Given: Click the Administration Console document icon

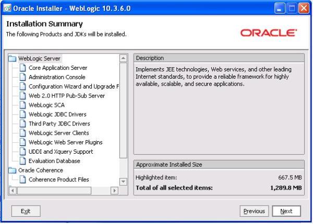Looking at the screenshot, I should pos(23,77).
